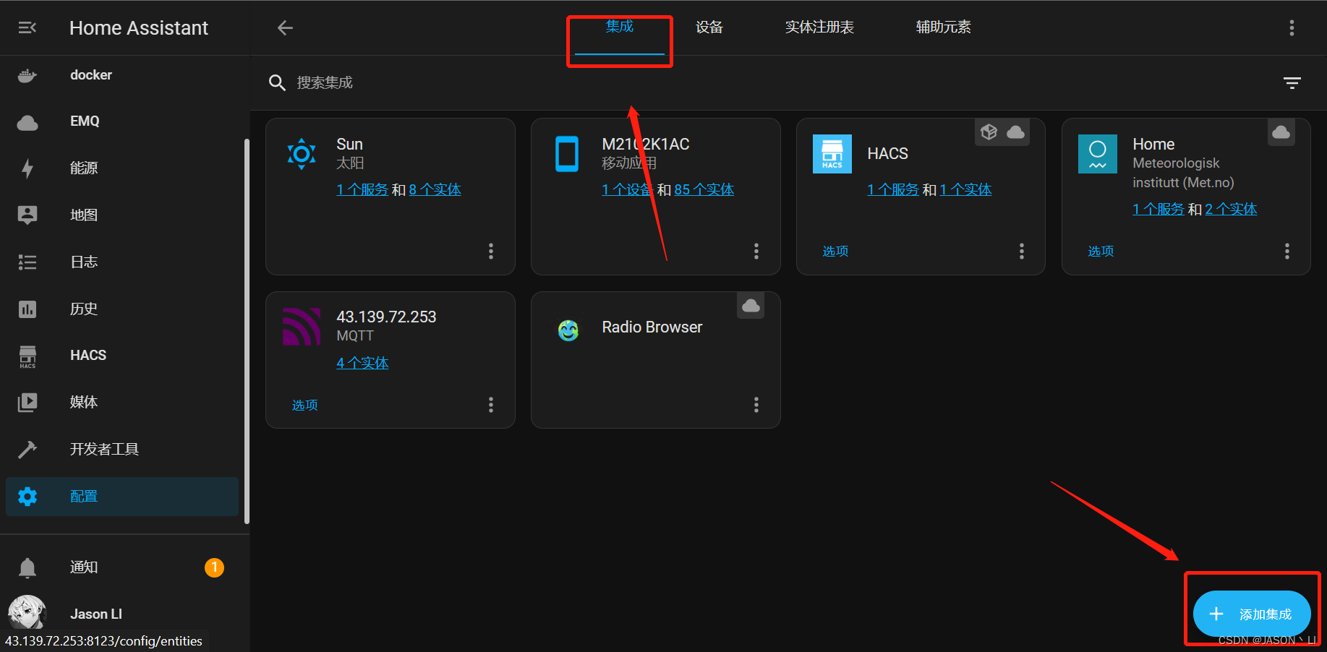This screenshot has height=652, width=1327.
Task: Click the search magnifier icon
Action: pyautogui.click(x=277, y=82)
